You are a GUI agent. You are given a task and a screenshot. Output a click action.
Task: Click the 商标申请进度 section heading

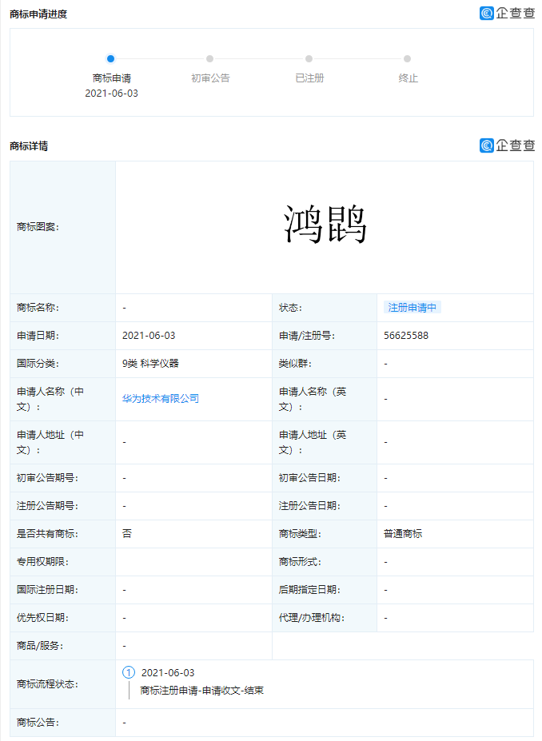38,14
